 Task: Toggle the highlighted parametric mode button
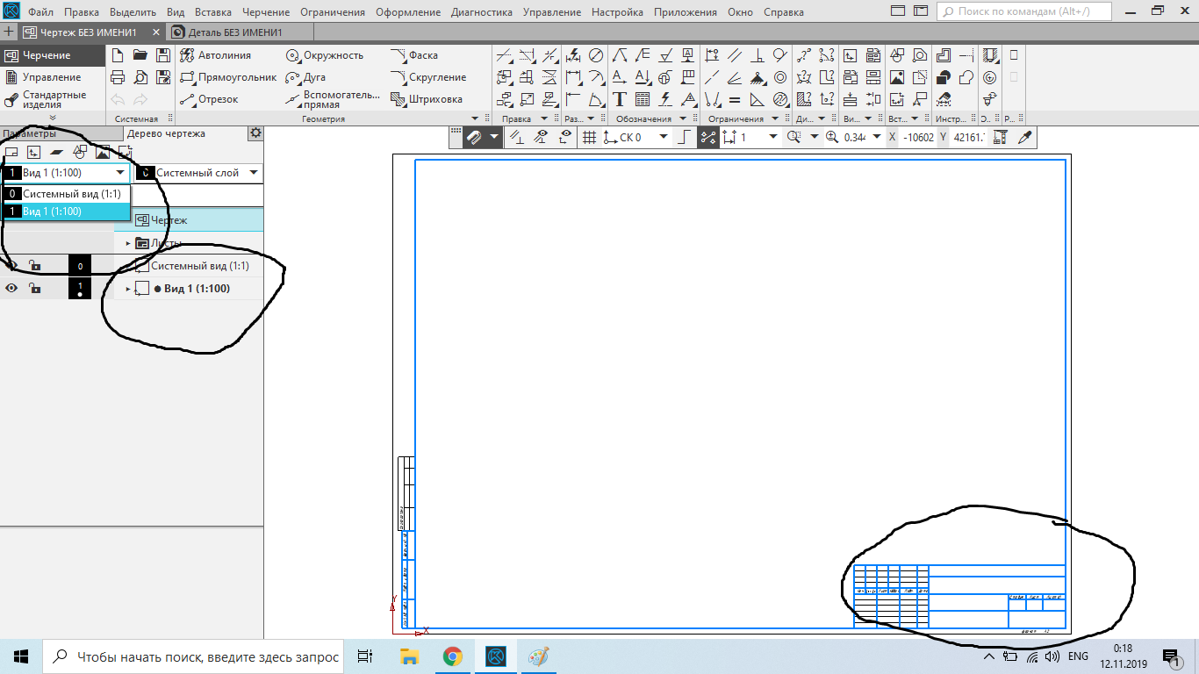709,138
